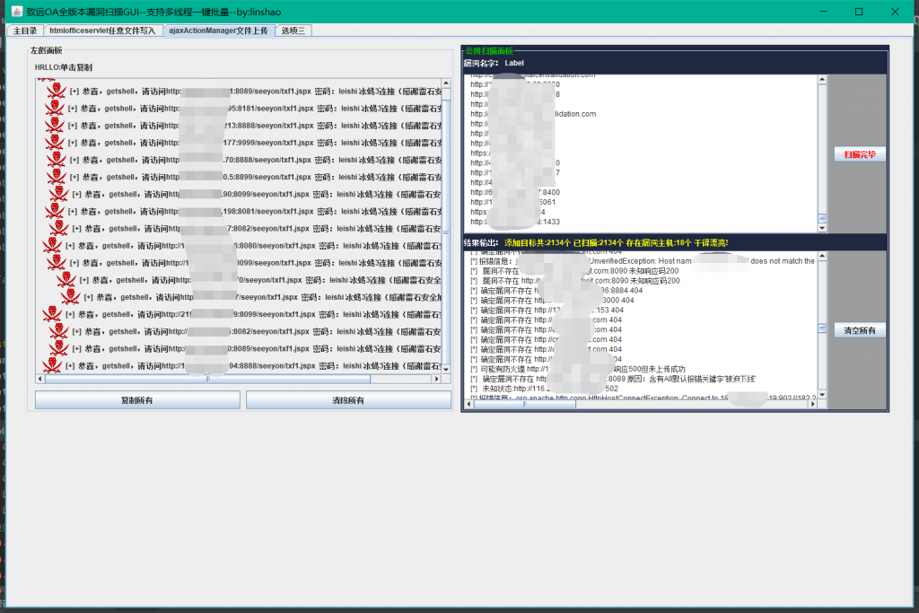919x613 pixels.
Task: Click up arrow of output log vertical scrollbar
Action: [822, 256]
